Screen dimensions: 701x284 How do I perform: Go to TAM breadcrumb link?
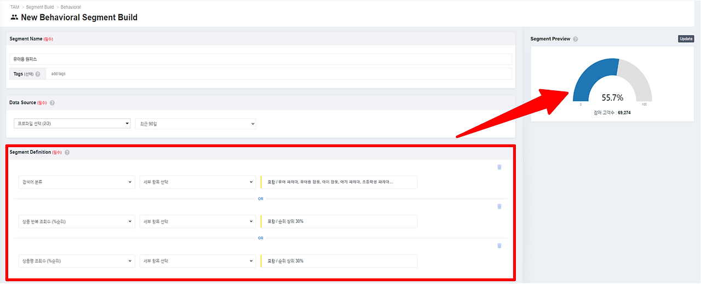pos(15,7)
